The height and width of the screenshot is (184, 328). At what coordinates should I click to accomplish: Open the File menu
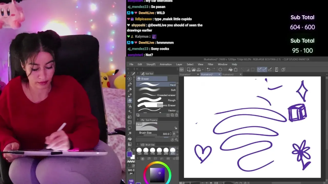click(131, 64)
